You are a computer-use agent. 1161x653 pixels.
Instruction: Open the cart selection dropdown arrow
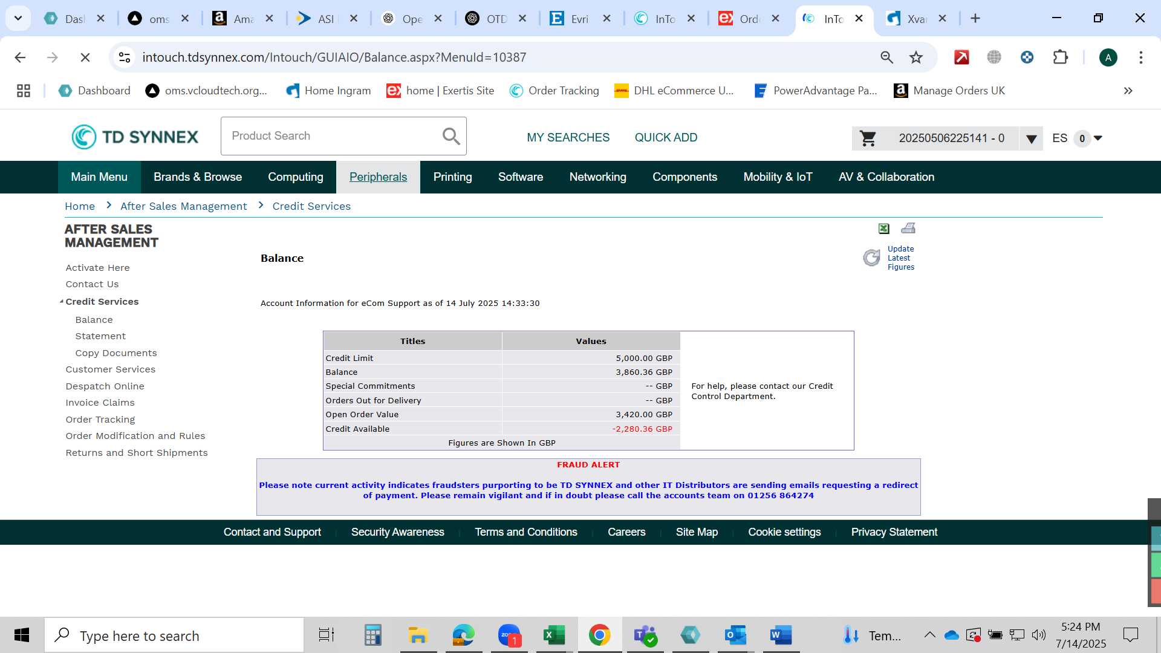click(1031, 138)
